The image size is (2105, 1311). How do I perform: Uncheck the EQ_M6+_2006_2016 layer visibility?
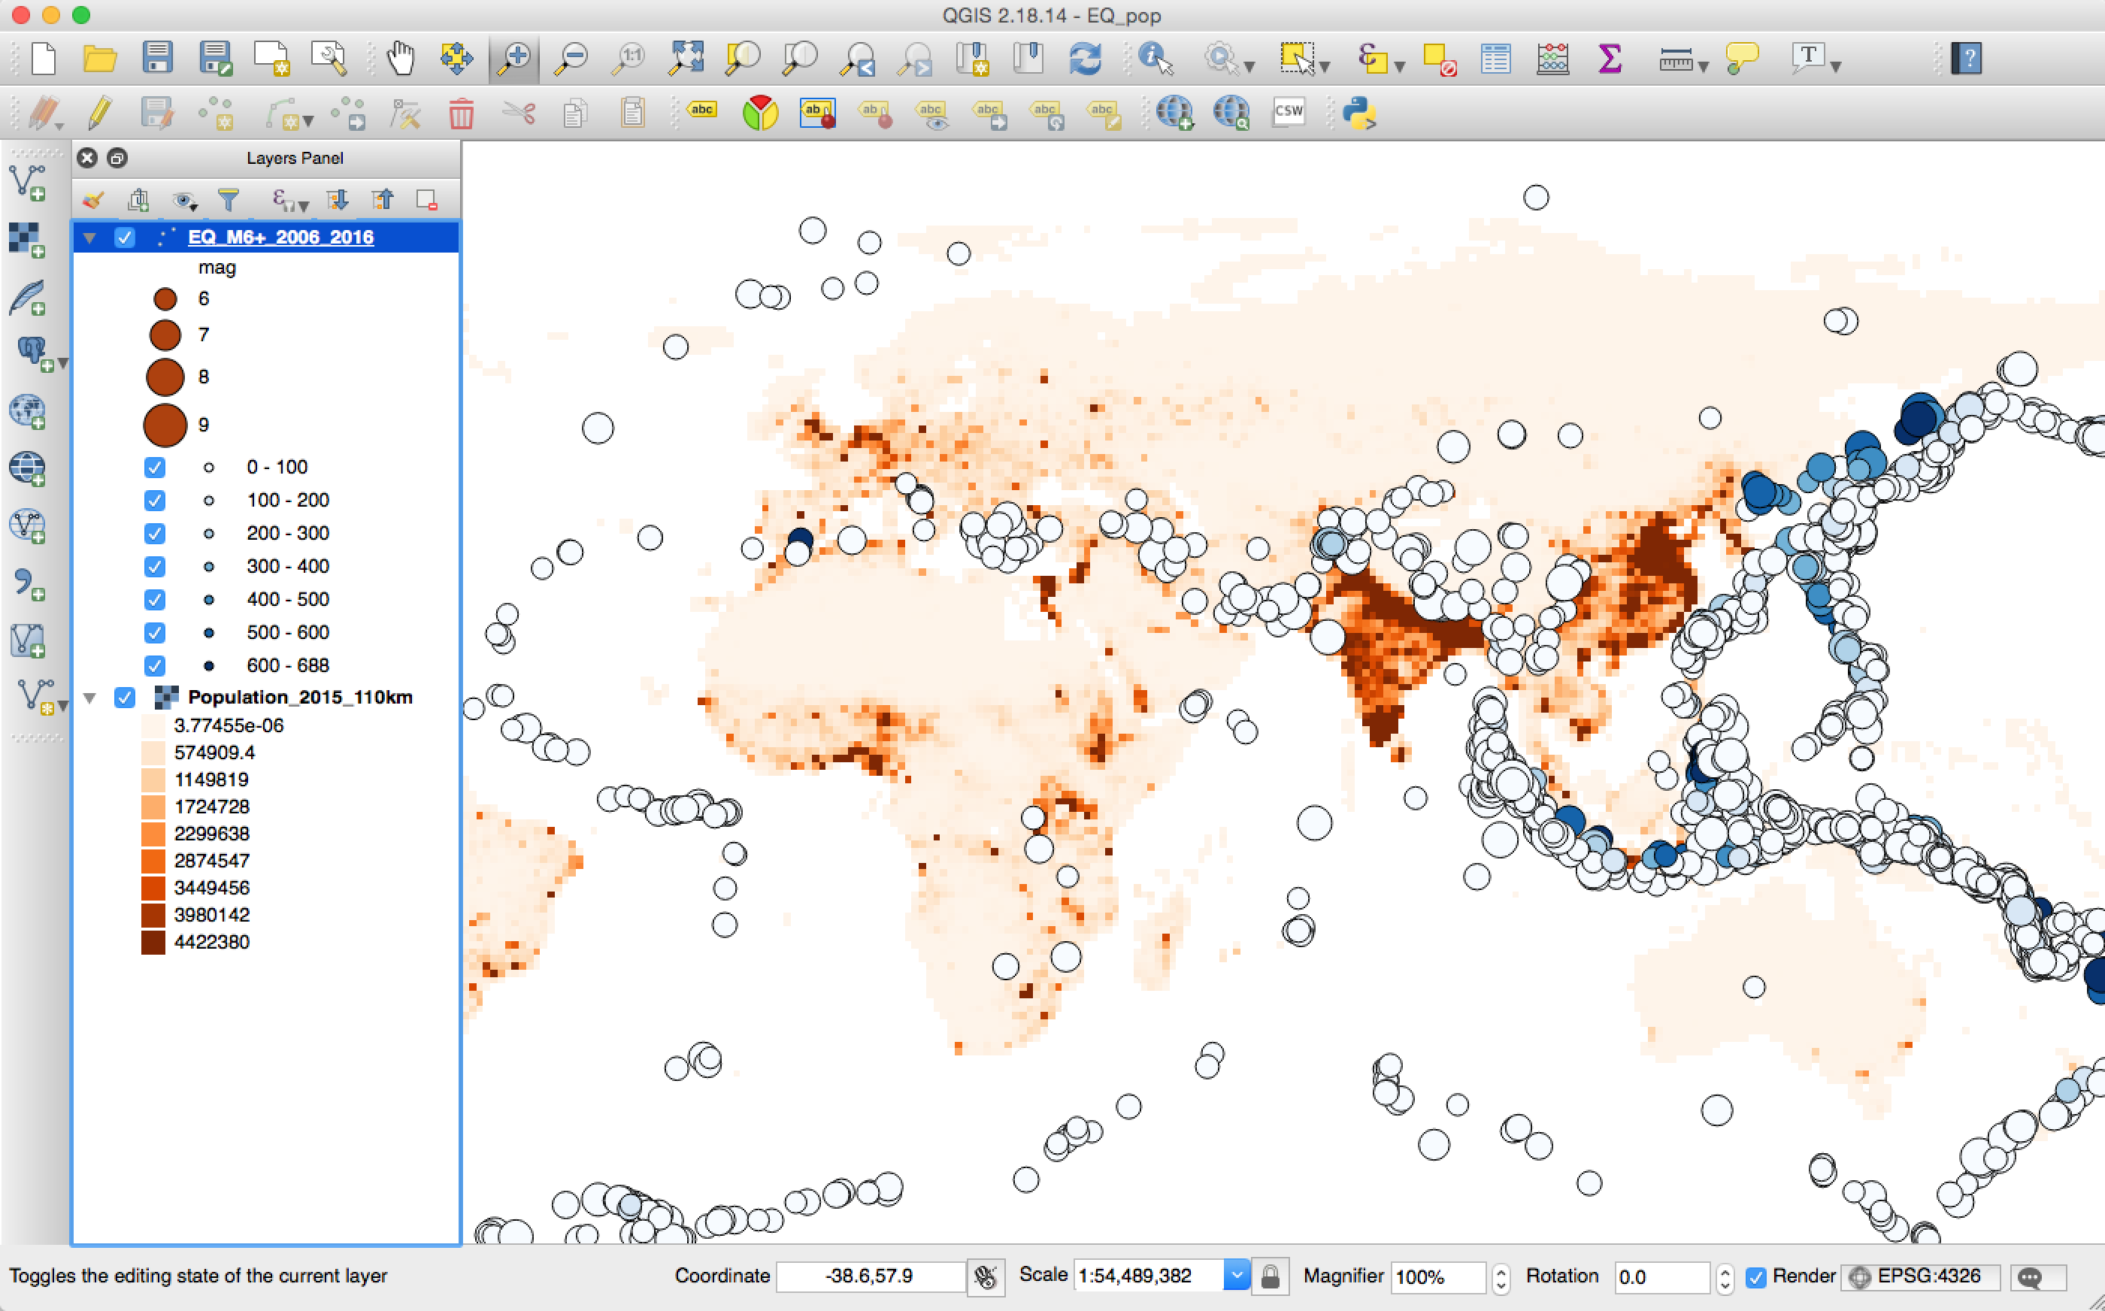coord(125,238)
